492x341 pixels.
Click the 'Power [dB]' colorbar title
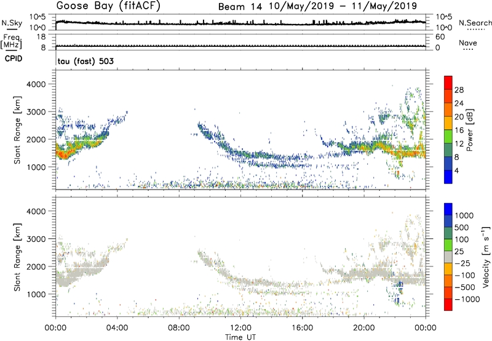pyautogui.click(x=469, y=130)
